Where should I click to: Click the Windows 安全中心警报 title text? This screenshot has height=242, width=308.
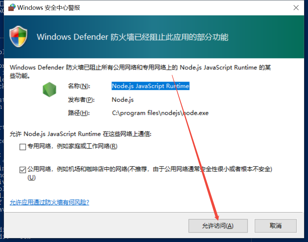pos(49,7)
